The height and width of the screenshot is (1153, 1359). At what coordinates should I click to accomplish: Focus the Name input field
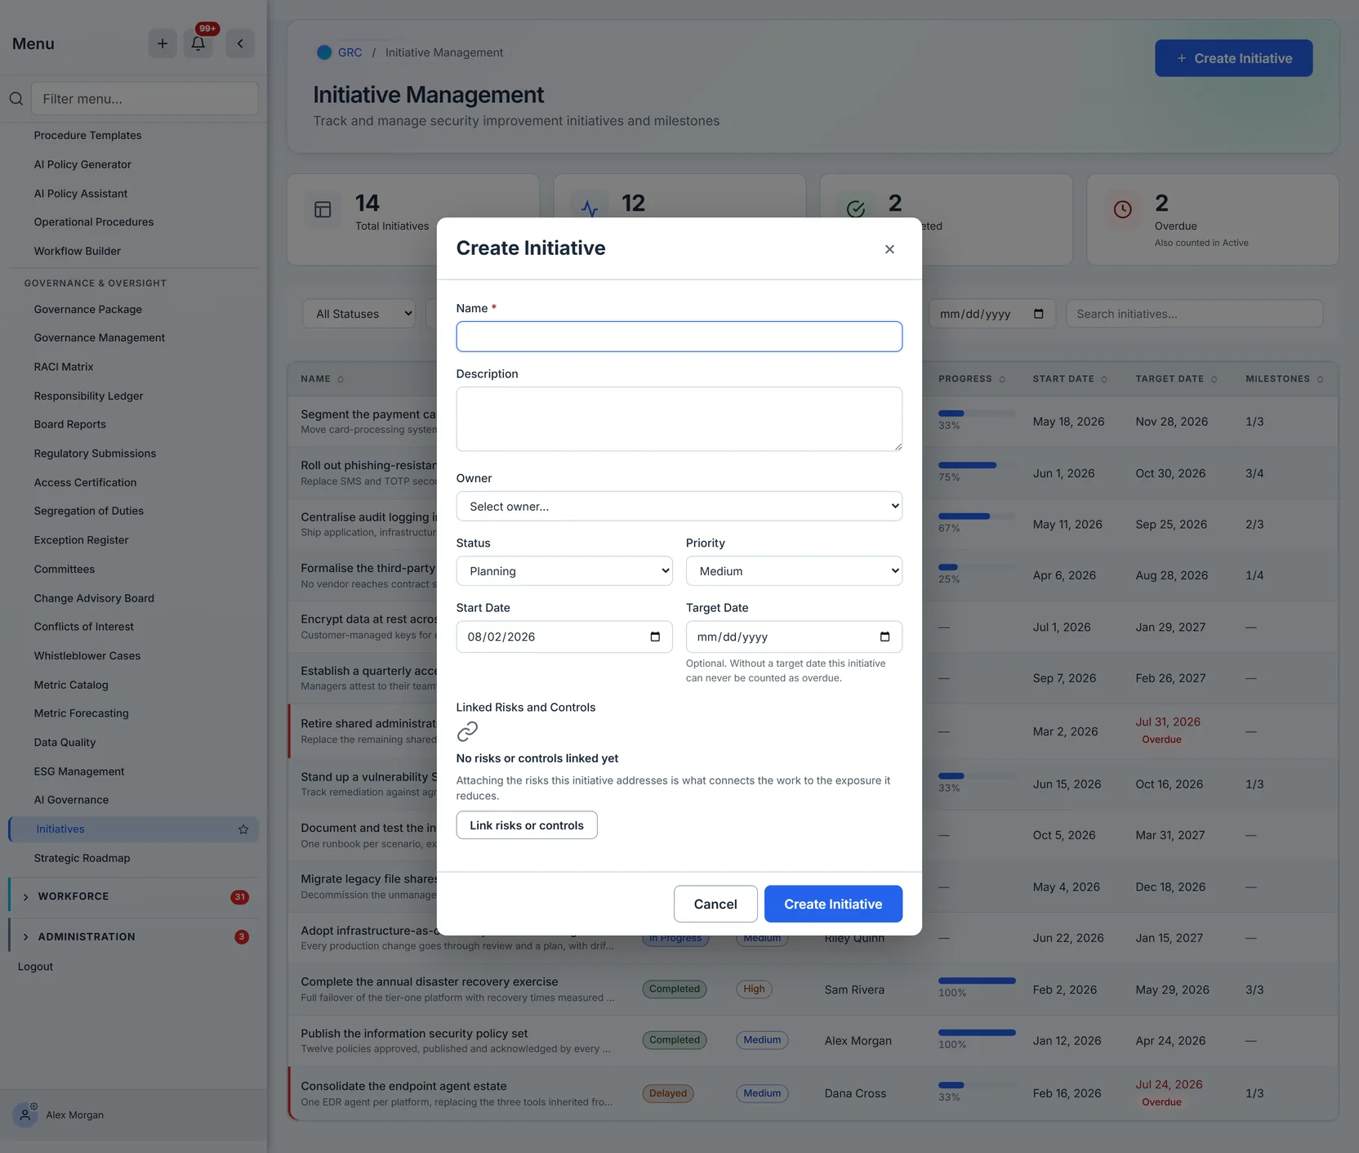[x=679, y=337]
